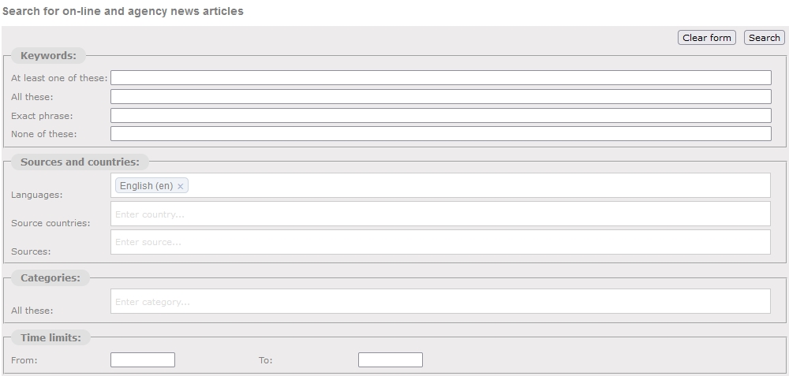Focus the 'All these' keywords input
This screenshot has height=376, width=789.
[441, 96]
